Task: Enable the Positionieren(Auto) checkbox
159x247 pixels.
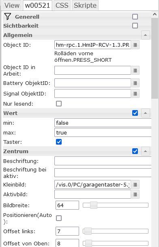Action: (59, 218)
